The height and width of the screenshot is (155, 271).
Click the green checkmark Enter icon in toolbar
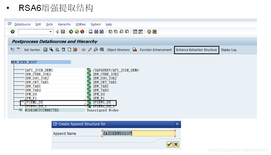click(x=13, y=32)
